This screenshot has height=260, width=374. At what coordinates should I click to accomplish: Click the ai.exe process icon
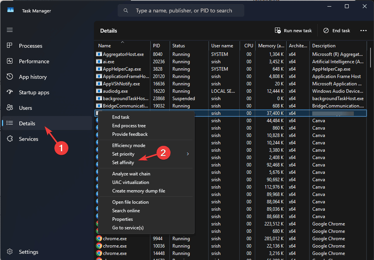(x=99, y=61)
